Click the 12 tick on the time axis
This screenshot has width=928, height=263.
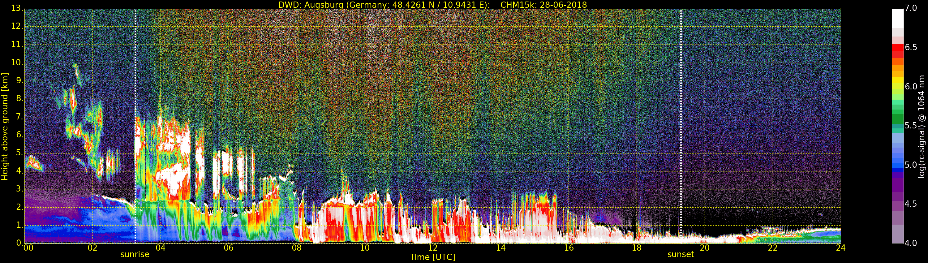coord(432,248)
